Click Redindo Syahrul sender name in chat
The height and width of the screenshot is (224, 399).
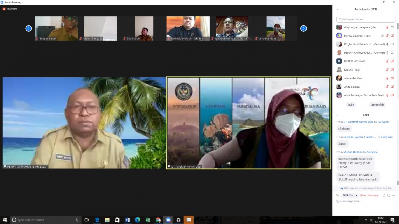360,137
